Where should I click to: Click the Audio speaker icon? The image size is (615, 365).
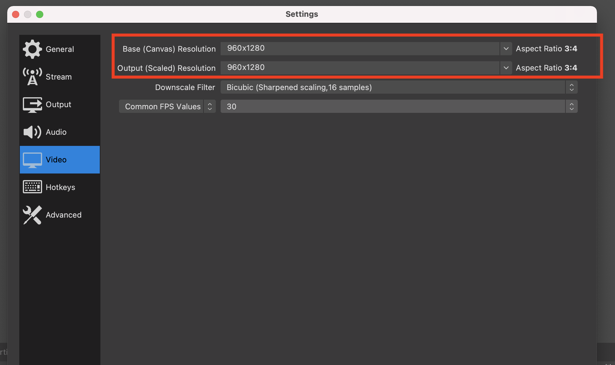pyautogui.click(x=32, y=132)
